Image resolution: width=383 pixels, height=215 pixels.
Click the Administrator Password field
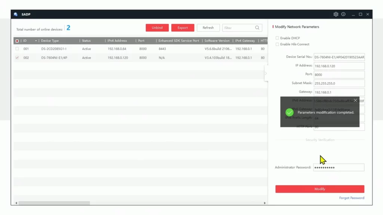(339, 167)
